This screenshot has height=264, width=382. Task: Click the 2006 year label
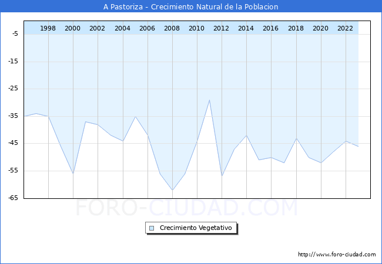[x=147, y=28]
